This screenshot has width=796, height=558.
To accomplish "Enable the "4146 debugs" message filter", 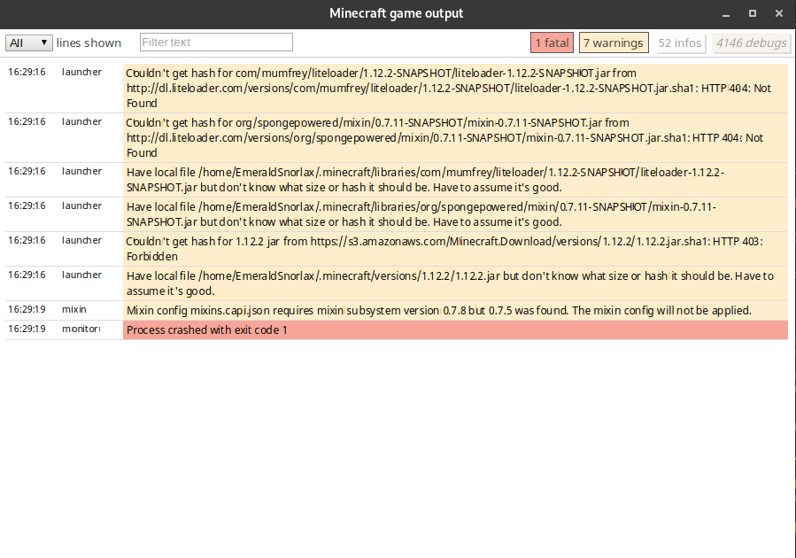I will click(750, 42).
